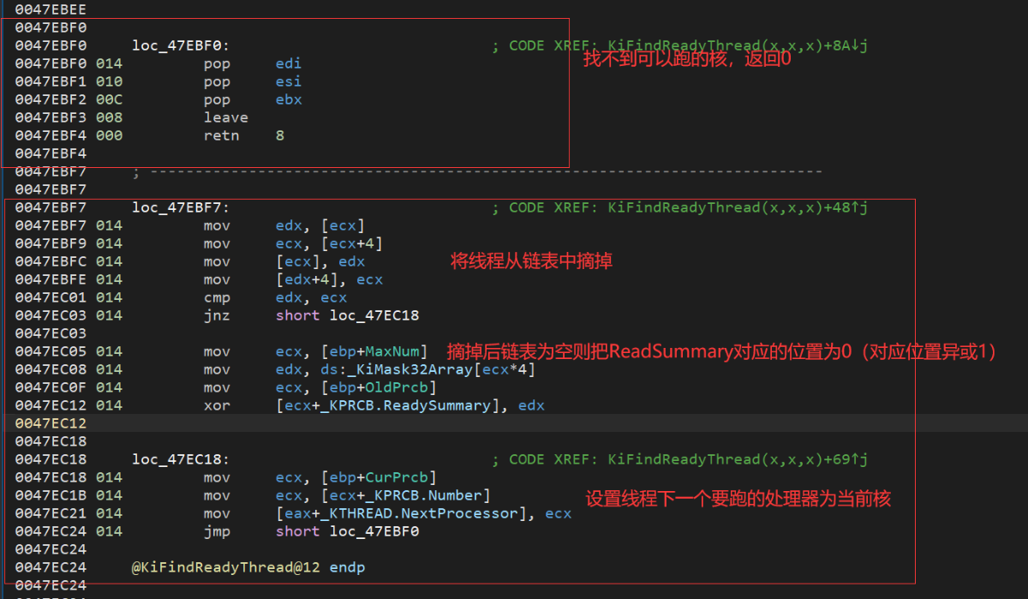The height and width of the screenshot is (599, 1028).
Task: Click the leave instruction
Action: pyautogui.click(x=225, y=117)
